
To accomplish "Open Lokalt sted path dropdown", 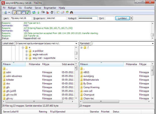I will 76,44.
